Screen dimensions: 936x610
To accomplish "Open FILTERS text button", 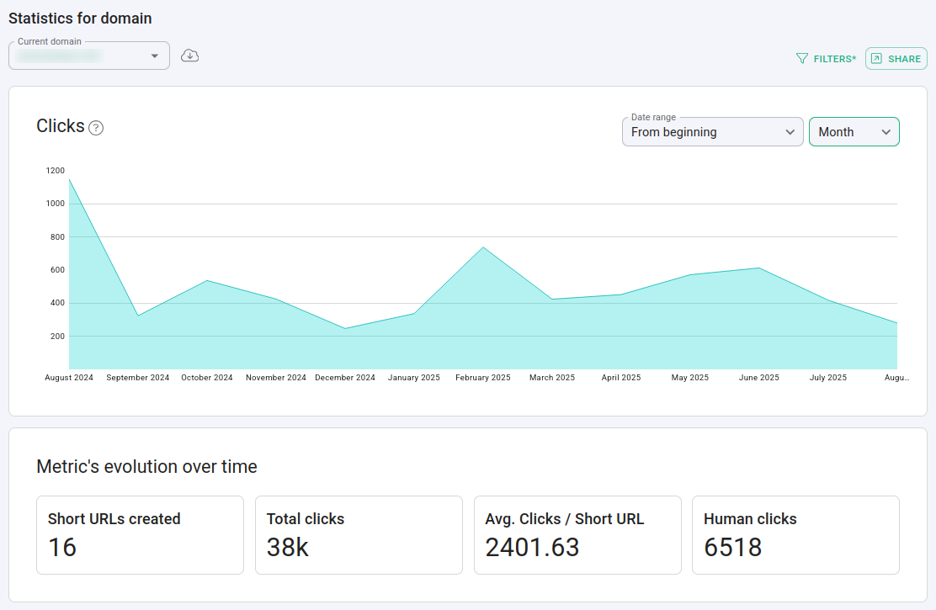I will pos(834,59).
